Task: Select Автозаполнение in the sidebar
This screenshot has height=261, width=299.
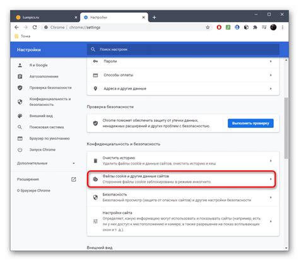Action: [x=44, y=76]
